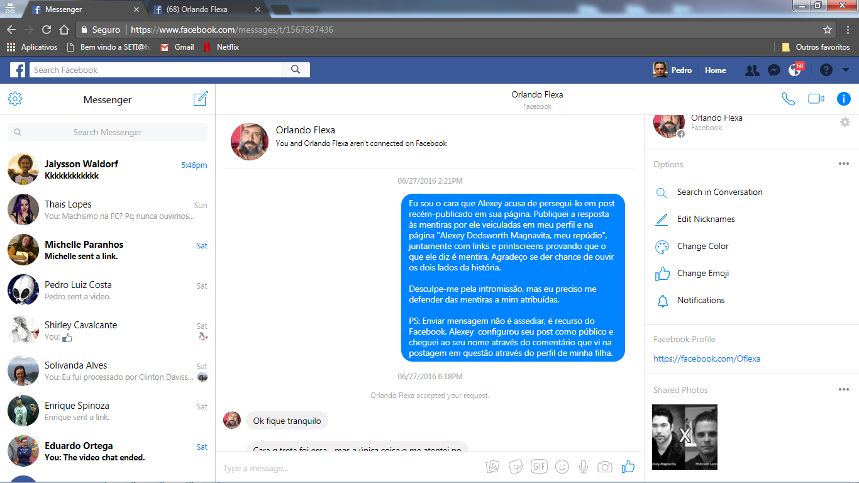Send a thumbs up like

[628, 466]
